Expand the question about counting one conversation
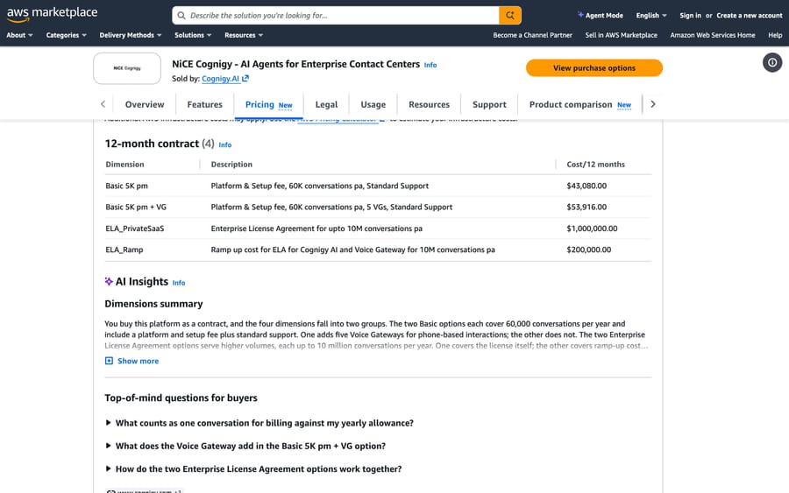Screen dimensions: 789x493 pyautogui.click(x=259, y=423)
